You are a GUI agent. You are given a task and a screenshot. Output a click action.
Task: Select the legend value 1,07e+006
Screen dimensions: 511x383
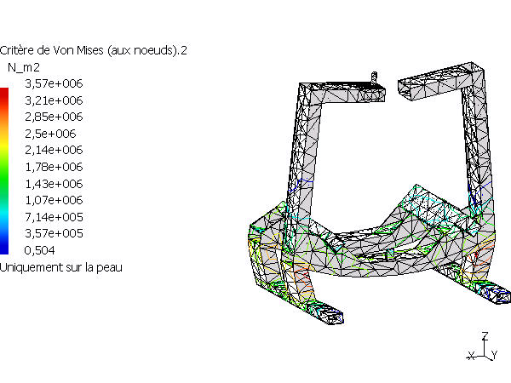point(55,200)
